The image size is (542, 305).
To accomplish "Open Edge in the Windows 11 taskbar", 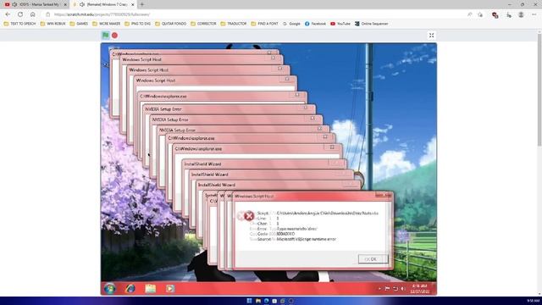I will click(x=266, y=301).
